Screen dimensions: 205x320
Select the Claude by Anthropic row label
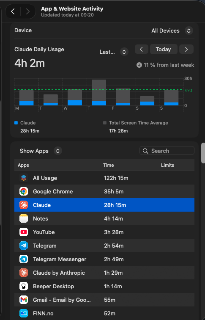point(59,273)
